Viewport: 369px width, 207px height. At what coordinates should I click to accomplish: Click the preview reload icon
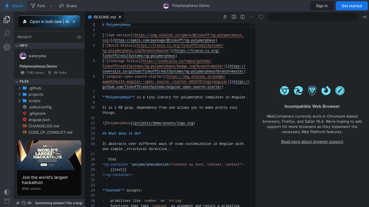click(x=261, y=17)
